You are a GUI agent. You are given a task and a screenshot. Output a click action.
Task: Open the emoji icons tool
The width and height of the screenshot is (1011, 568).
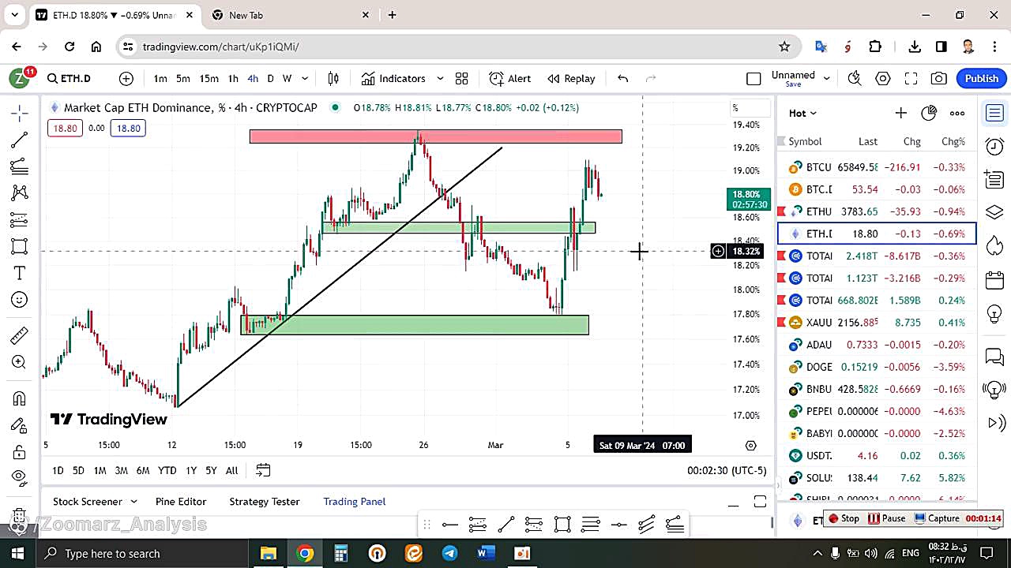20,300
